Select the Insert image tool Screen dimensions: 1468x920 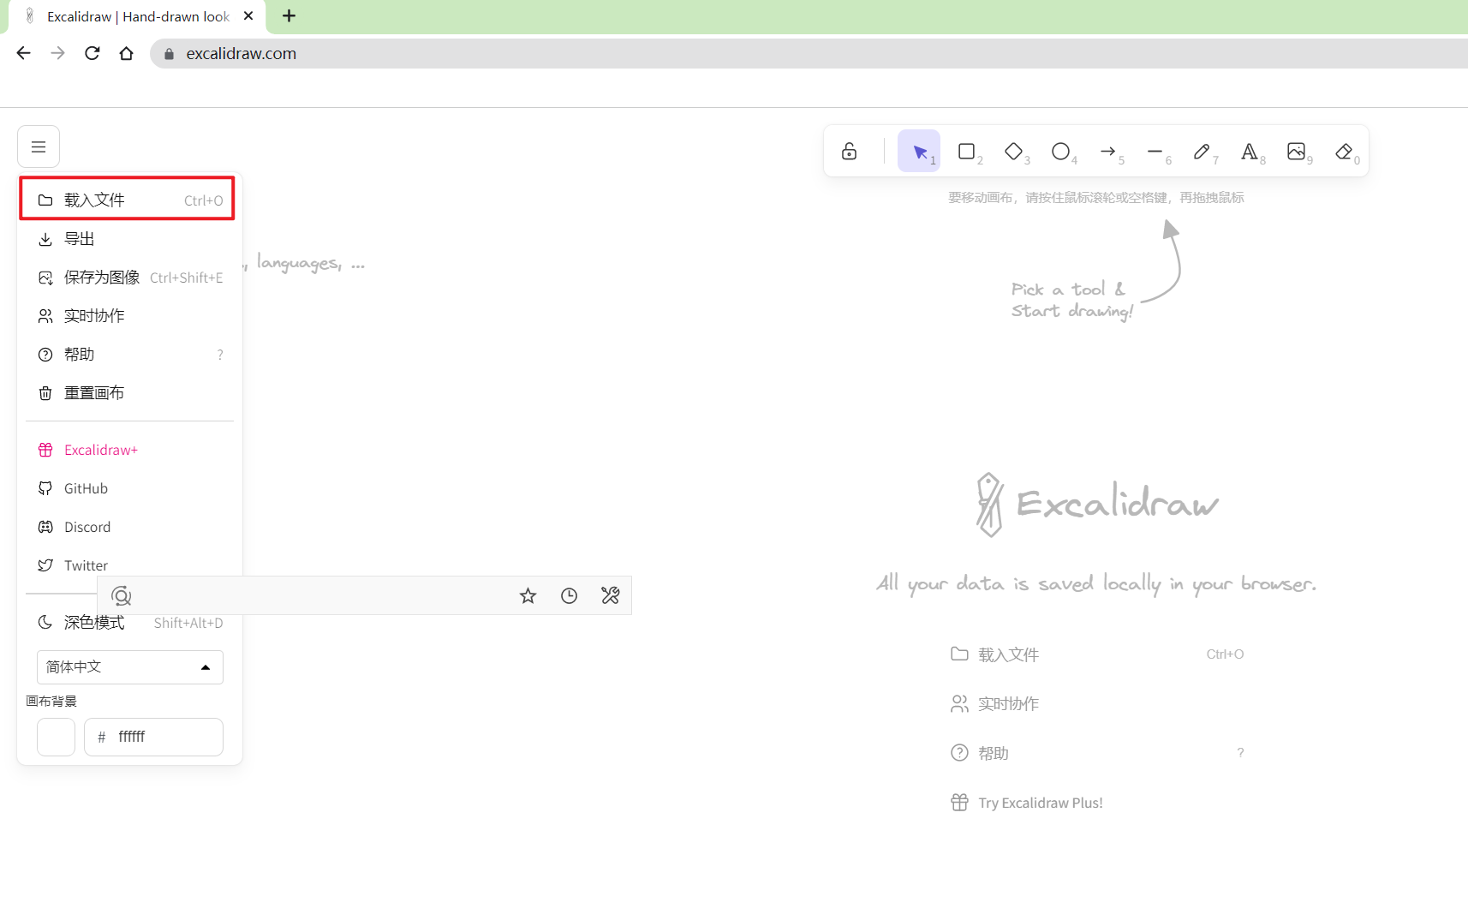click(x=1296, y=151)
